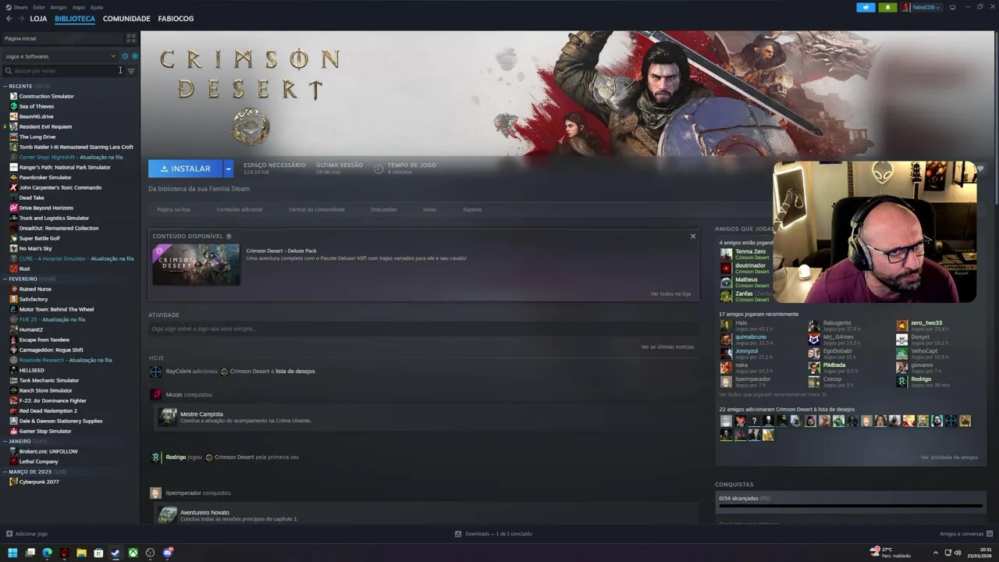Click the Add game plus icon
Image resolution: width=999 pixels, height=562 pixels.
[9, 534]
